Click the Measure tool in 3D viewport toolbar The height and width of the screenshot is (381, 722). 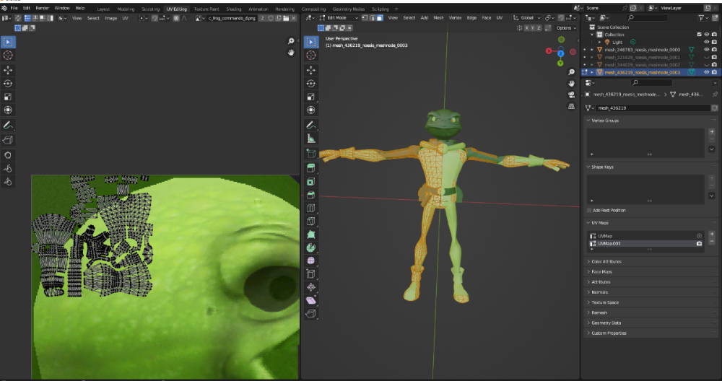(311, 139)
